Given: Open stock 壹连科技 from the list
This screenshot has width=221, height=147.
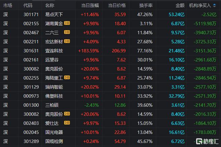Looking at the screenshot, I should (x=54, y=51).
